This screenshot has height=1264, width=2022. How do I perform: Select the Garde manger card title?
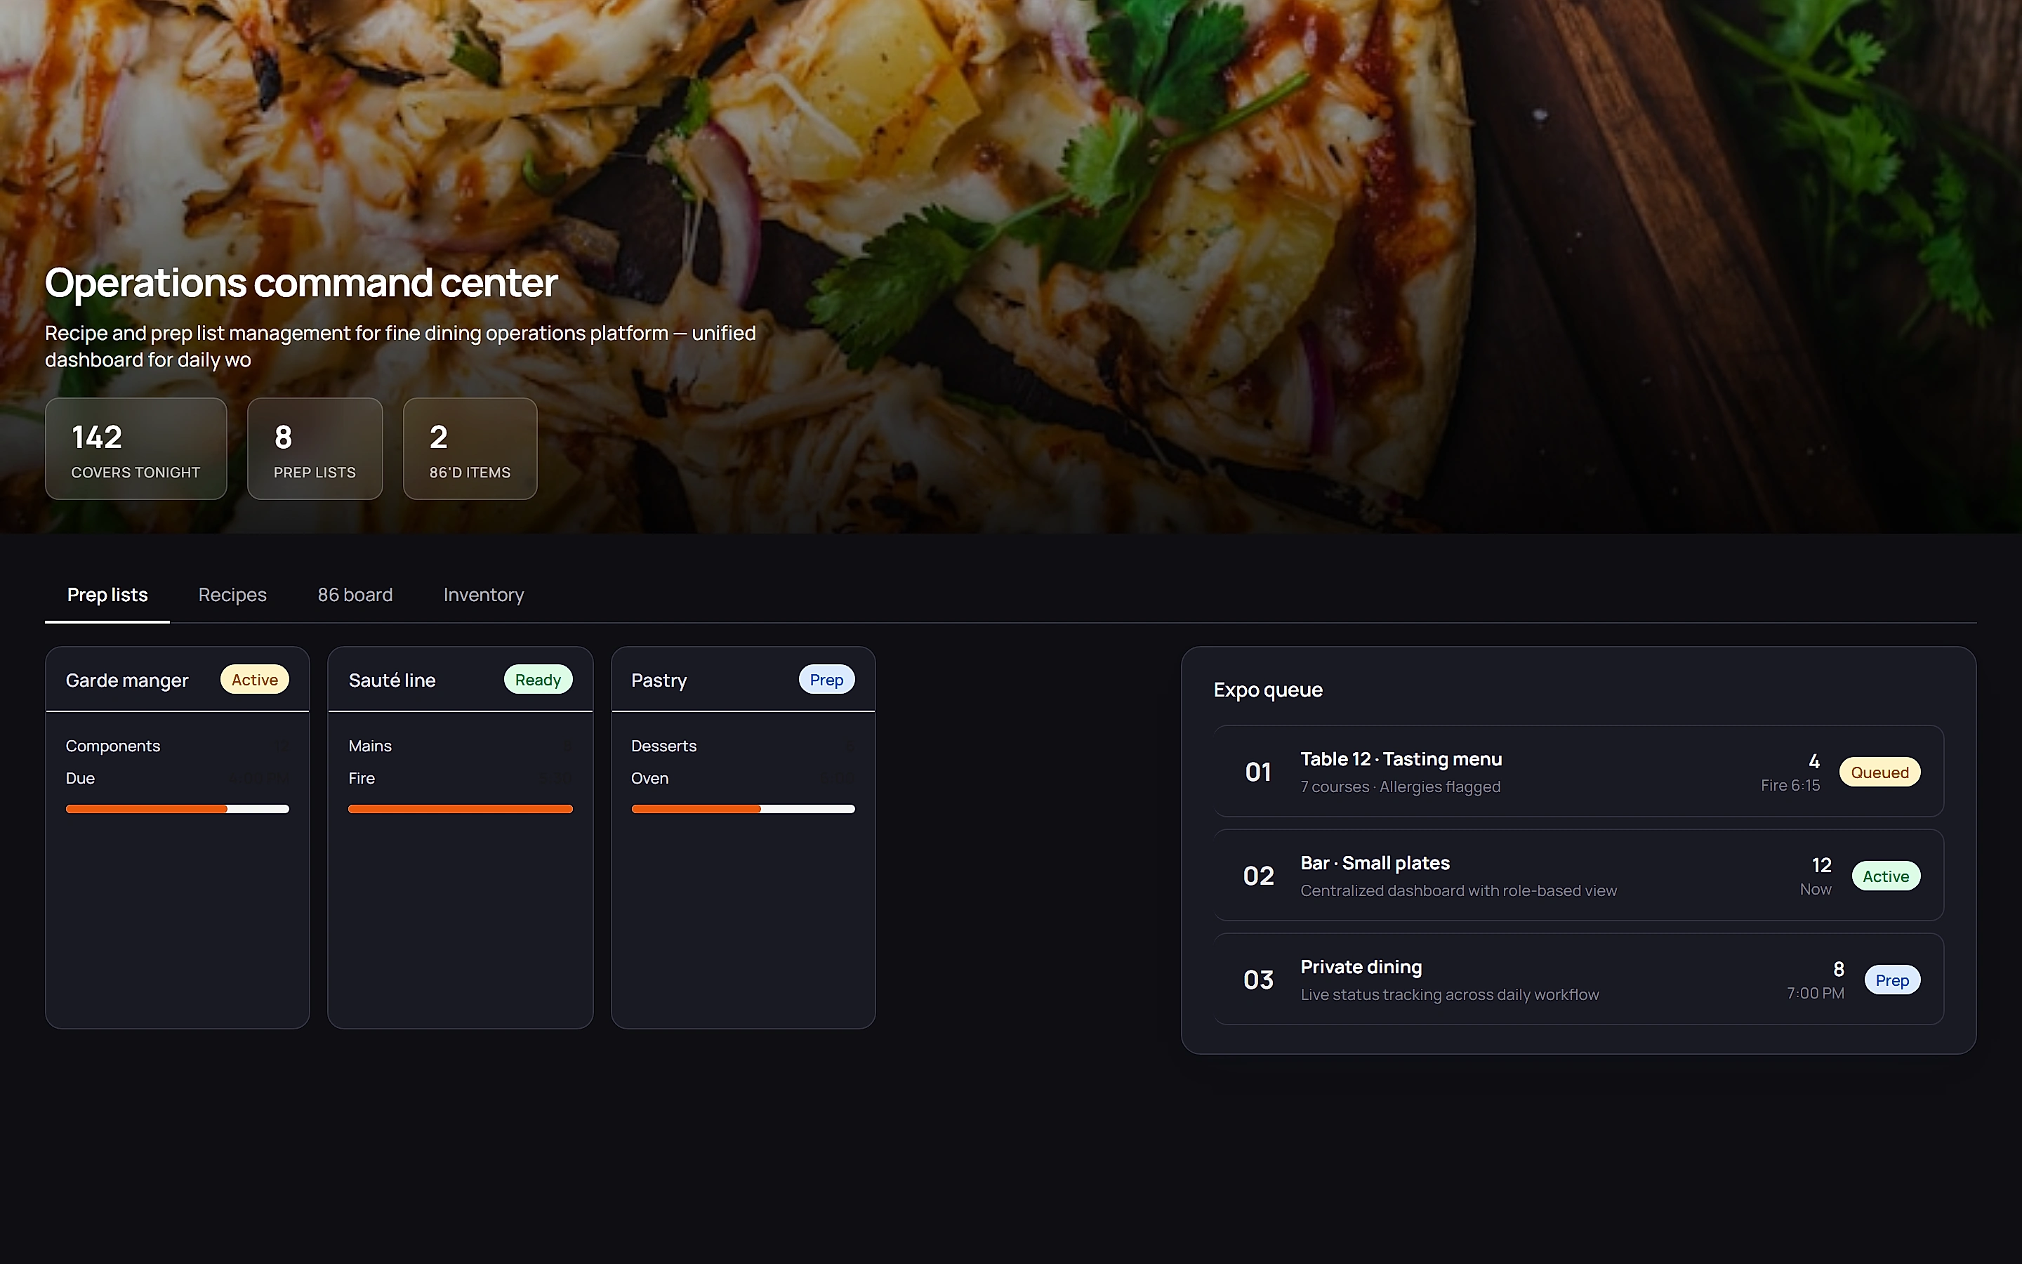[127, 680]
